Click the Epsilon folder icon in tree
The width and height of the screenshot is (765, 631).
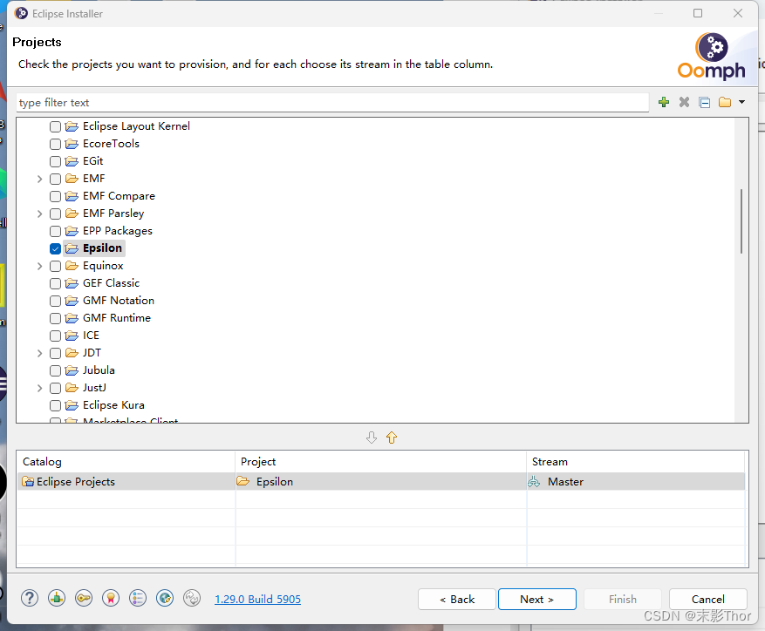tap(72, 248)
